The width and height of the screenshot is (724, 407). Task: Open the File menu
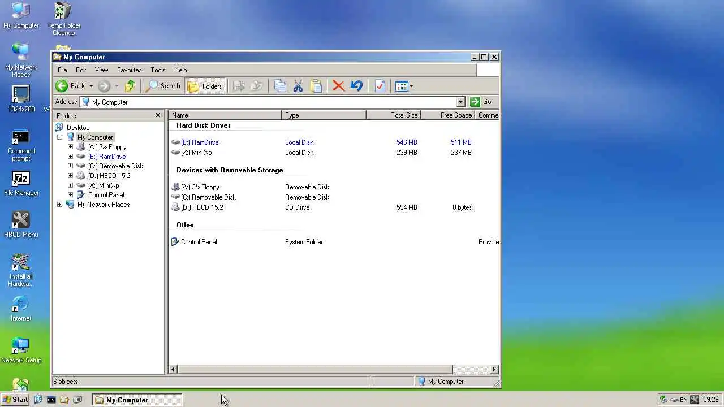(x=62, y=70)
